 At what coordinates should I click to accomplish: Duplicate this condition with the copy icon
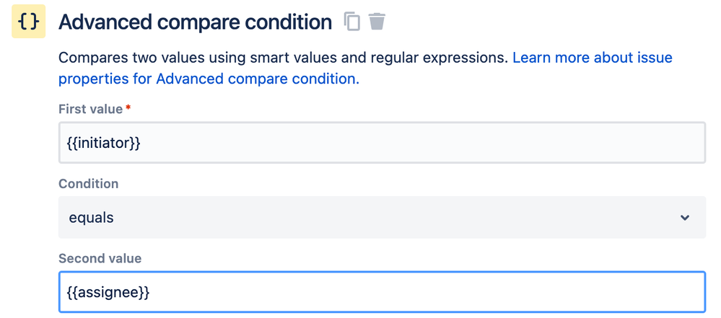352,22
